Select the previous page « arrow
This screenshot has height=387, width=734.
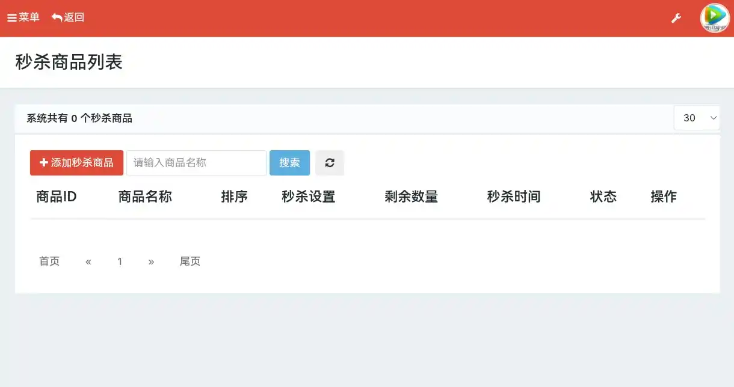click(x=88, y=261)
